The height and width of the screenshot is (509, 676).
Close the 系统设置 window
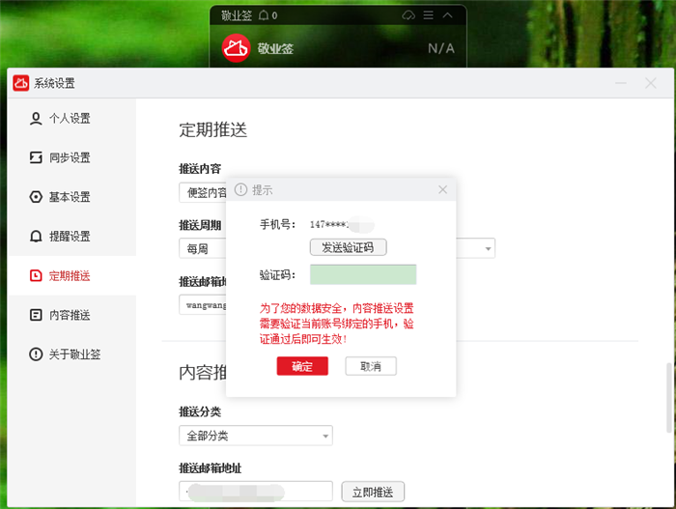(x=651, y=83)
